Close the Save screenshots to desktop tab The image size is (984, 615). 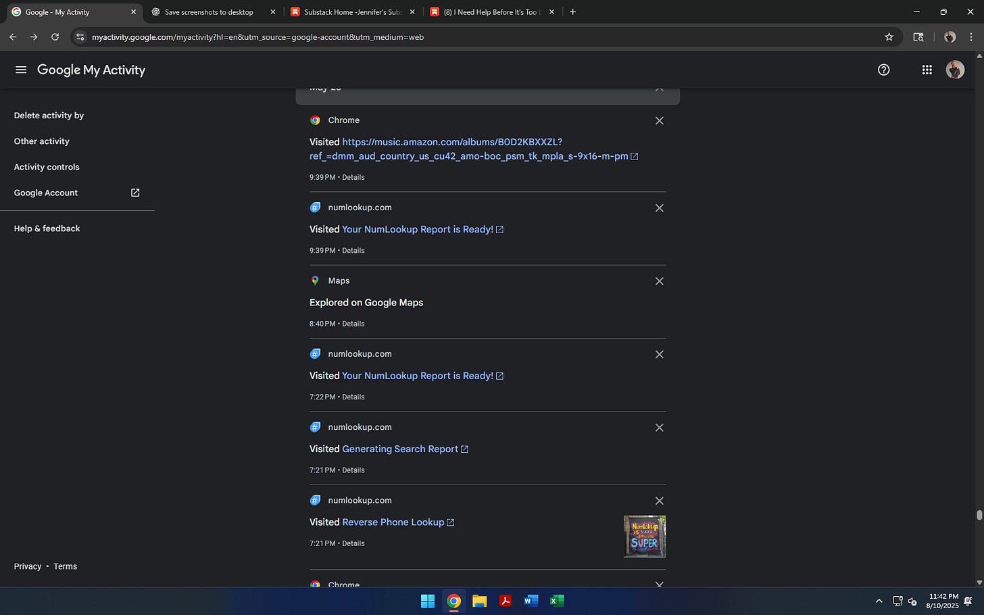click(x=273, y=12)
